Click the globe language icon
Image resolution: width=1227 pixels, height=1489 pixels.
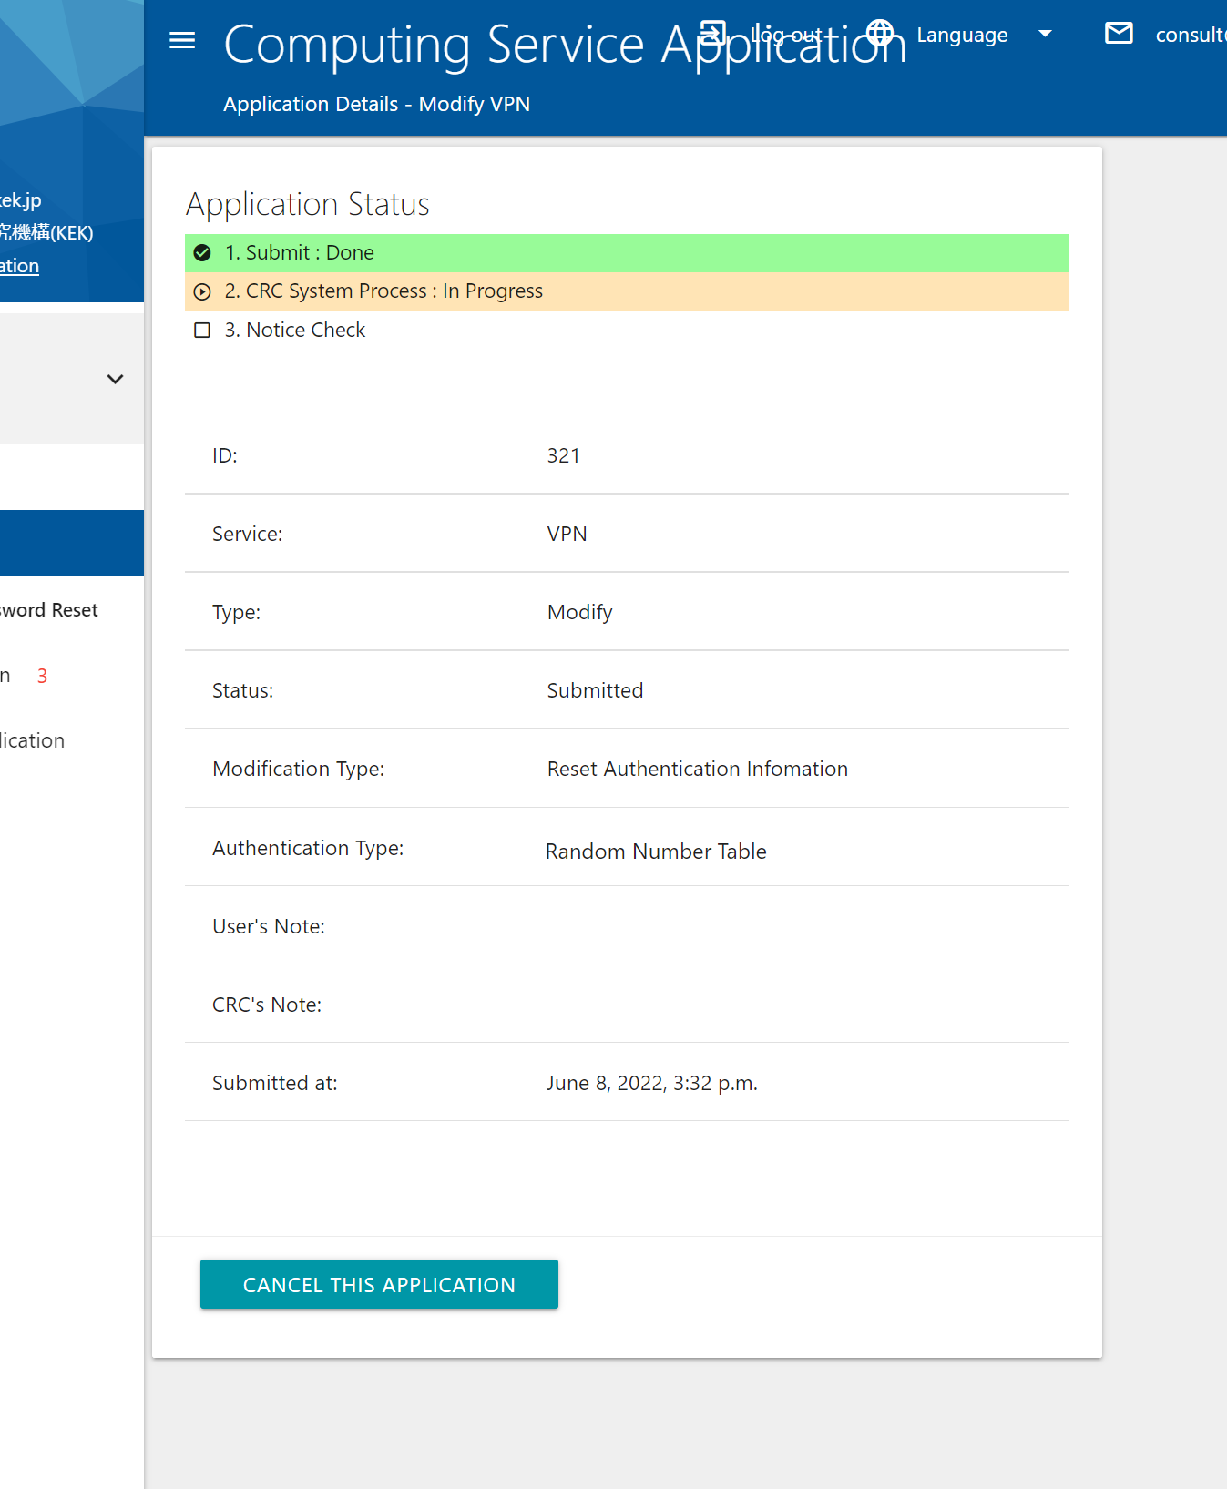click(880, 34)
